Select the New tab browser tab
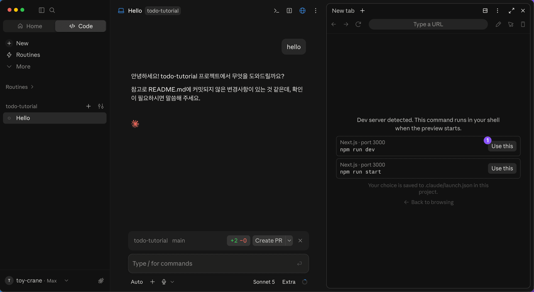The width and height of the screenshot is (534, 292). click(343, 11)
